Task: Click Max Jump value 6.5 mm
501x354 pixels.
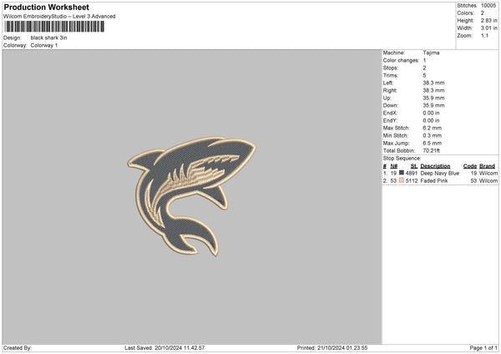Action: click(x=432, y=143)
